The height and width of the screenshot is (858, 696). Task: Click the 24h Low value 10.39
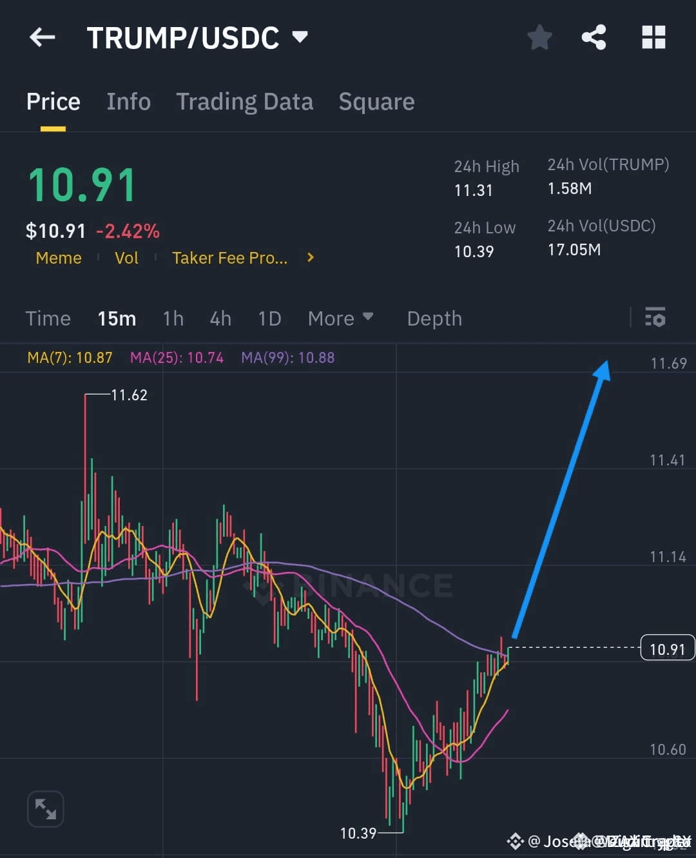click(474, 251)
